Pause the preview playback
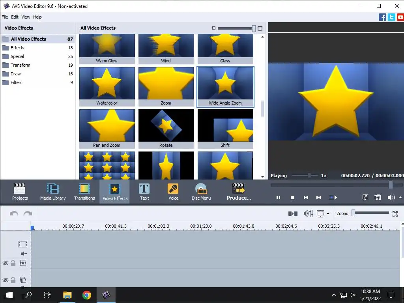This screenshot has width=404, height=303. [x=278, y=198]
